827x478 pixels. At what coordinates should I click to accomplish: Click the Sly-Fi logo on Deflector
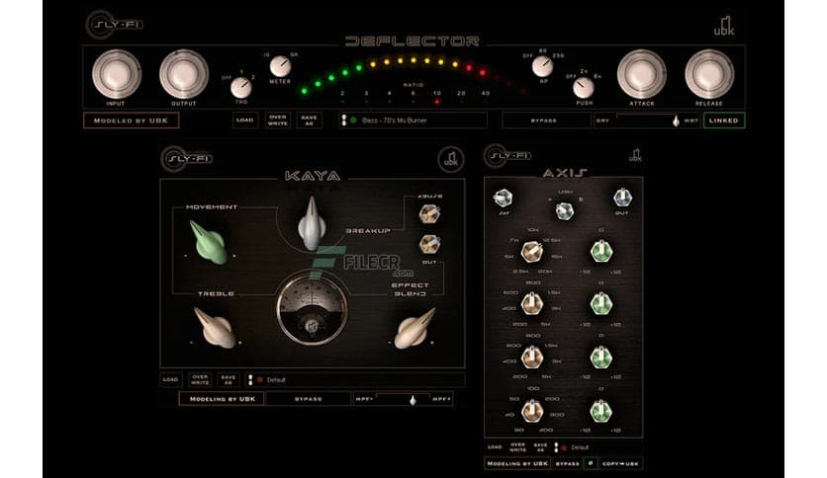[115, 25]
